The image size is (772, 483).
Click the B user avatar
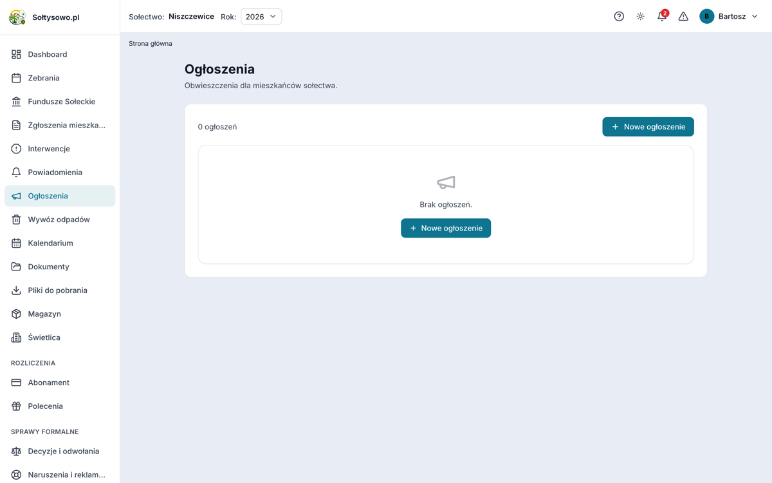coord(706,17)
